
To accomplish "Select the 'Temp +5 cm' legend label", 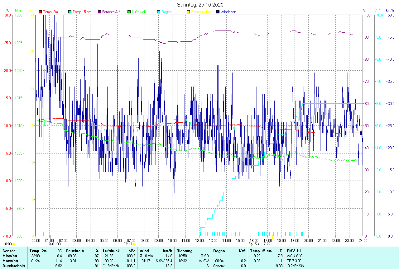I will tap(82, 12).
